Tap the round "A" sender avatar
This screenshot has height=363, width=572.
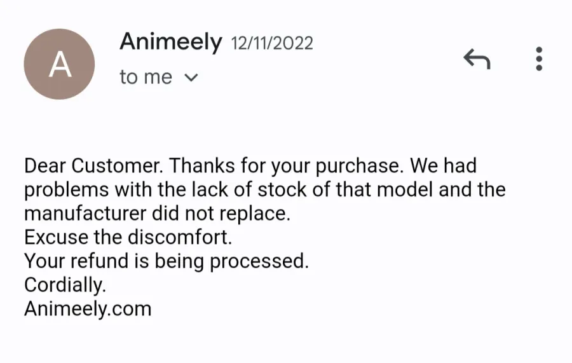pos(60,64)
